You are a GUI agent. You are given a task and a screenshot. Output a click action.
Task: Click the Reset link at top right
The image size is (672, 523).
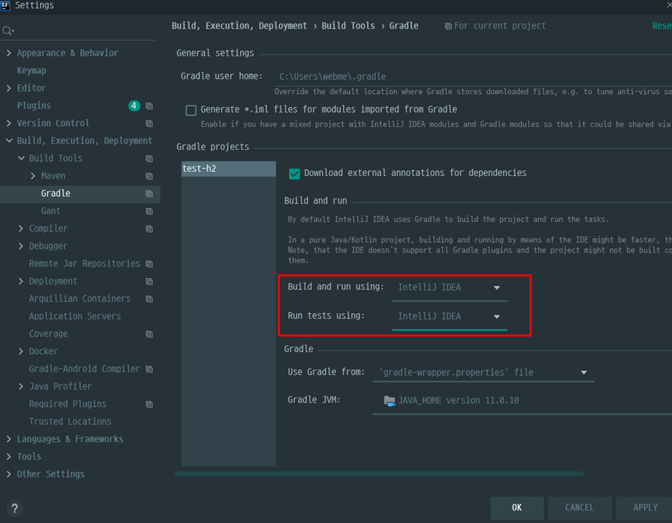tap(662, 26)
